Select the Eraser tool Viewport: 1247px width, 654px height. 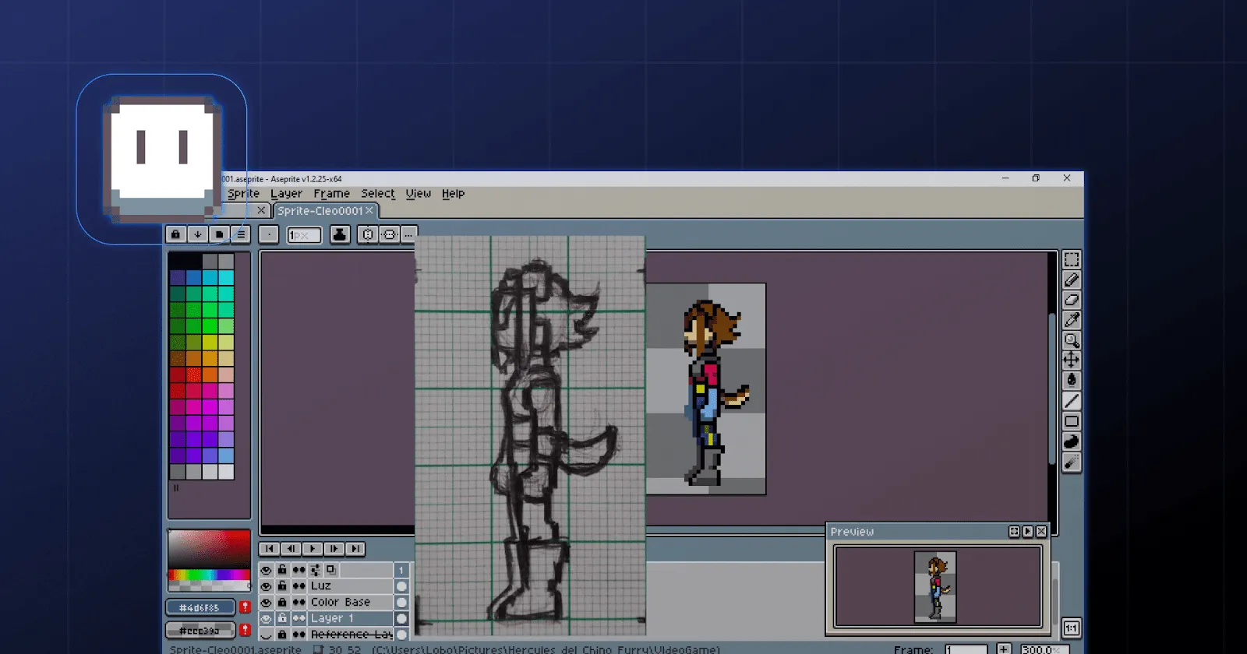[x=1072, y=300]
